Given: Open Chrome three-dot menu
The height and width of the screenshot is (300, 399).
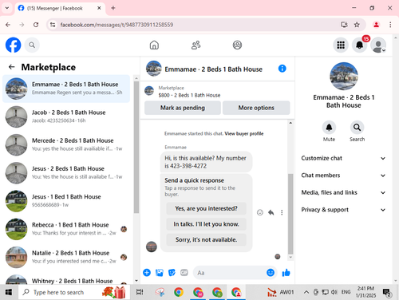Looking at the screenshot, I should [x=390, y=25].
